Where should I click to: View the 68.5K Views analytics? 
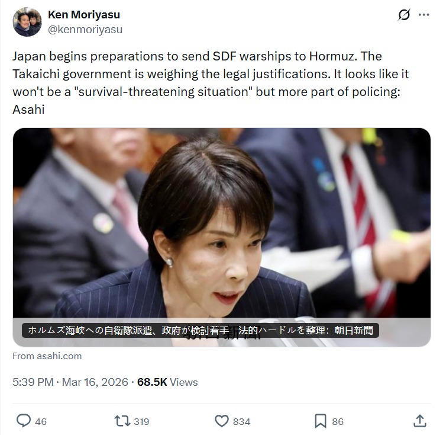167,382
